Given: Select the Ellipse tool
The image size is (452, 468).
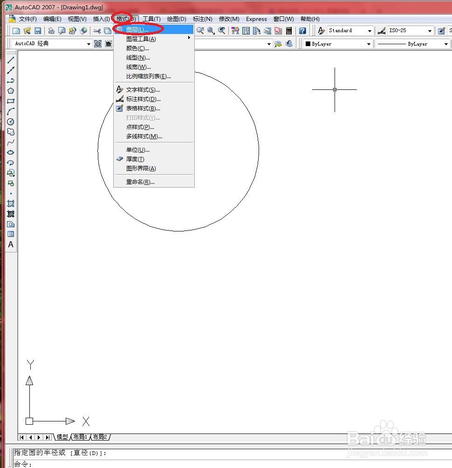Looking at the screenshot, I should (11, 152).
